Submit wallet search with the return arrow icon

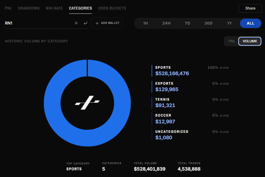pos(85,23)
